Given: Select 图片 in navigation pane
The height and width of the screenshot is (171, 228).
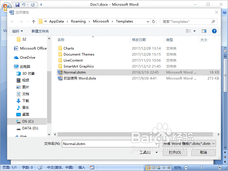Looking at the screenshot, I should click(x=23, y=87).
